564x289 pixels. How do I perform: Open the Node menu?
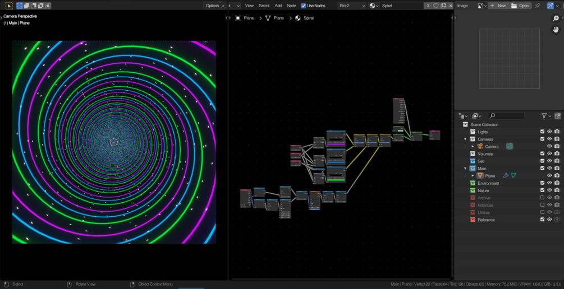point(291,6)
